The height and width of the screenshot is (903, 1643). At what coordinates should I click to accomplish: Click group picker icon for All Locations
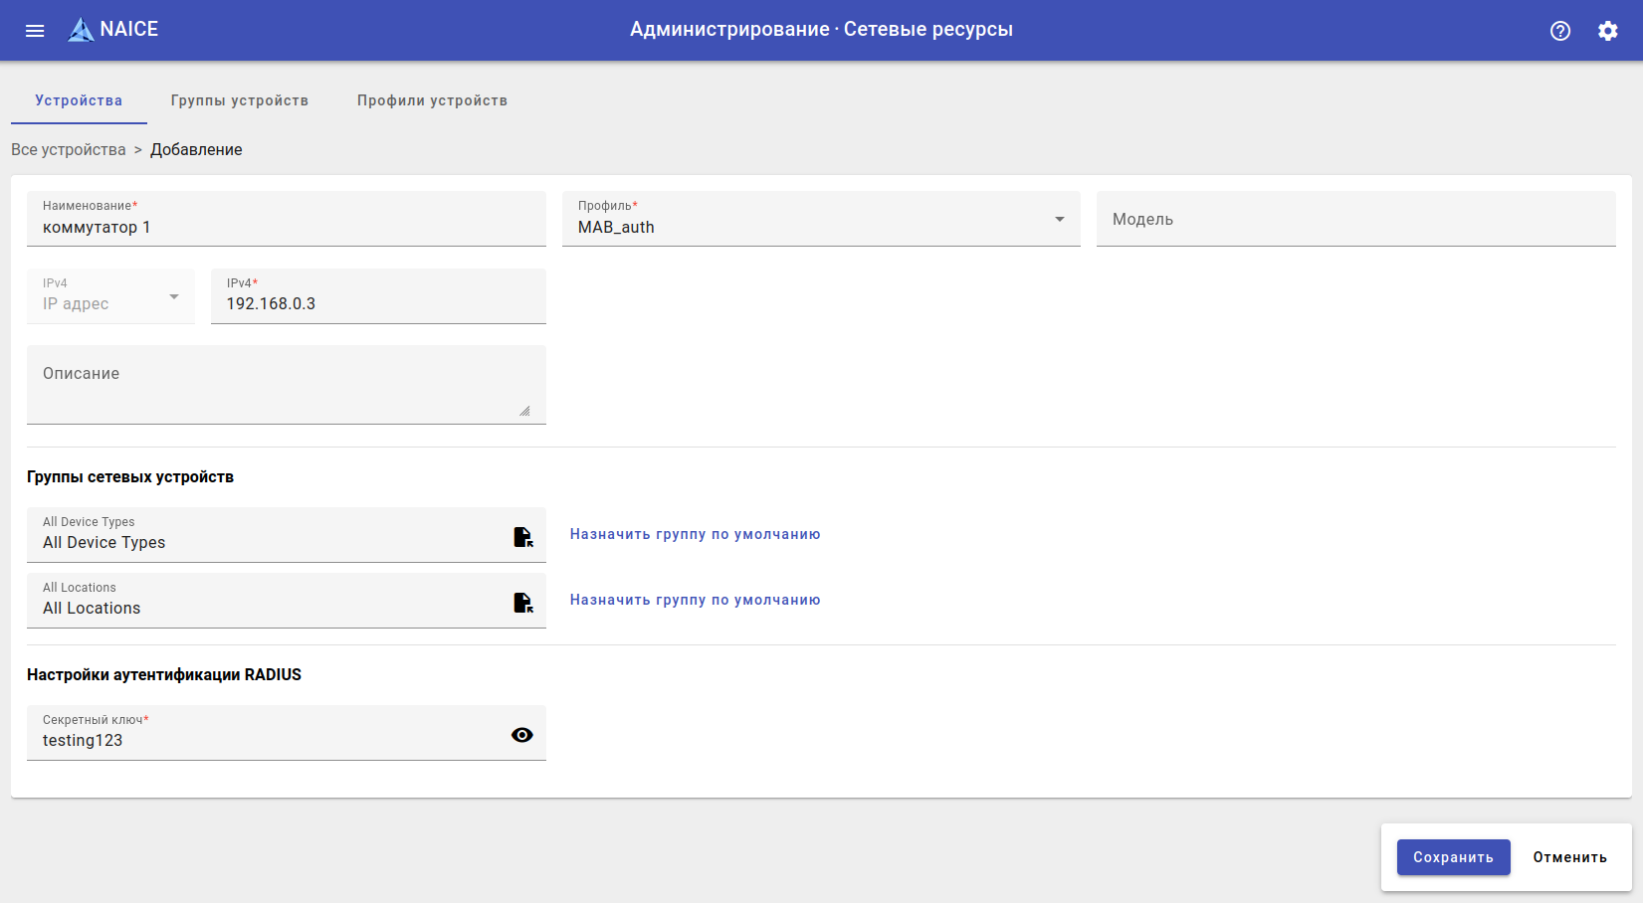coord(522,603)
